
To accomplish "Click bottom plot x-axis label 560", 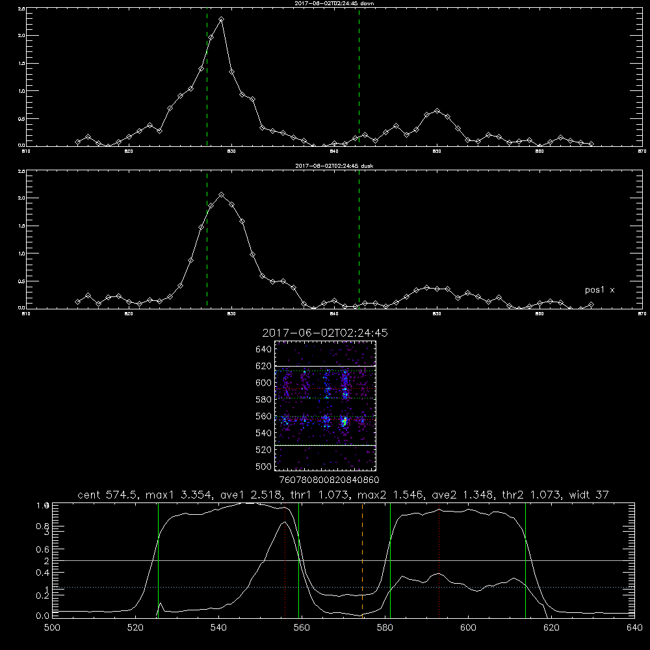I will pos(302,628).
